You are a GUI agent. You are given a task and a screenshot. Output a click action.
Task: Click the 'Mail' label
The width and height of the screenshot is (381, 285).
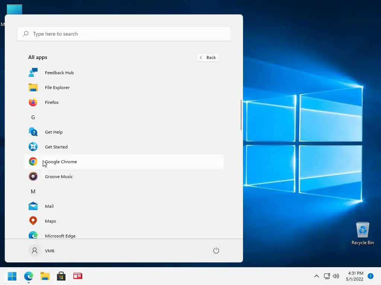[49, 206]
